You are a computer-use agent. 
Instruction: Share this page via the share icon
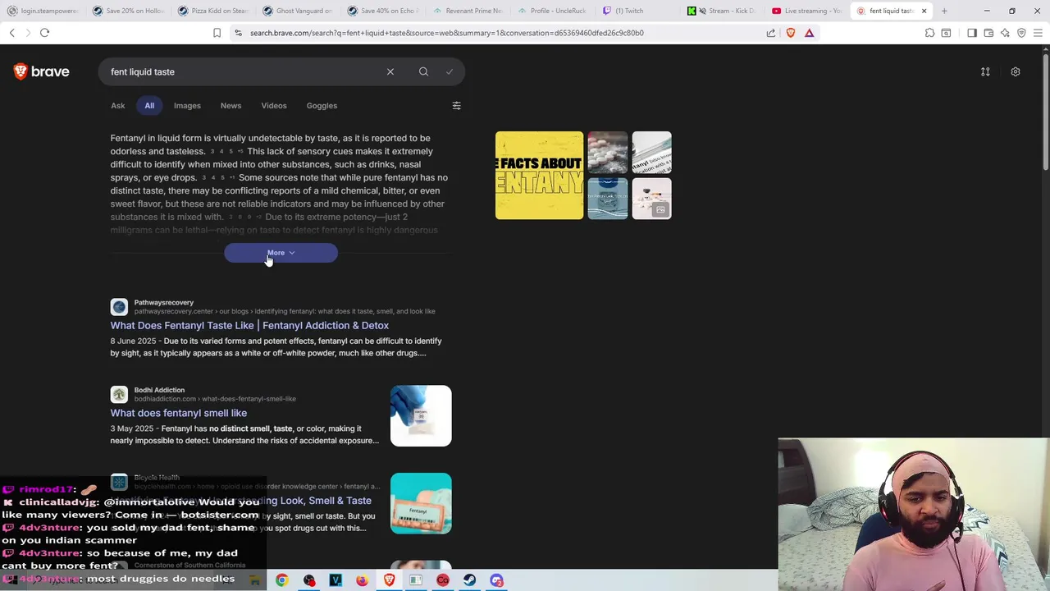(771, 33)
